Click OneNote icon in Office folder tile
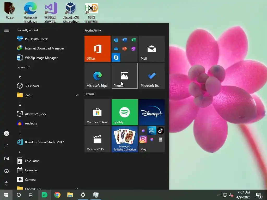 (133, 49)
